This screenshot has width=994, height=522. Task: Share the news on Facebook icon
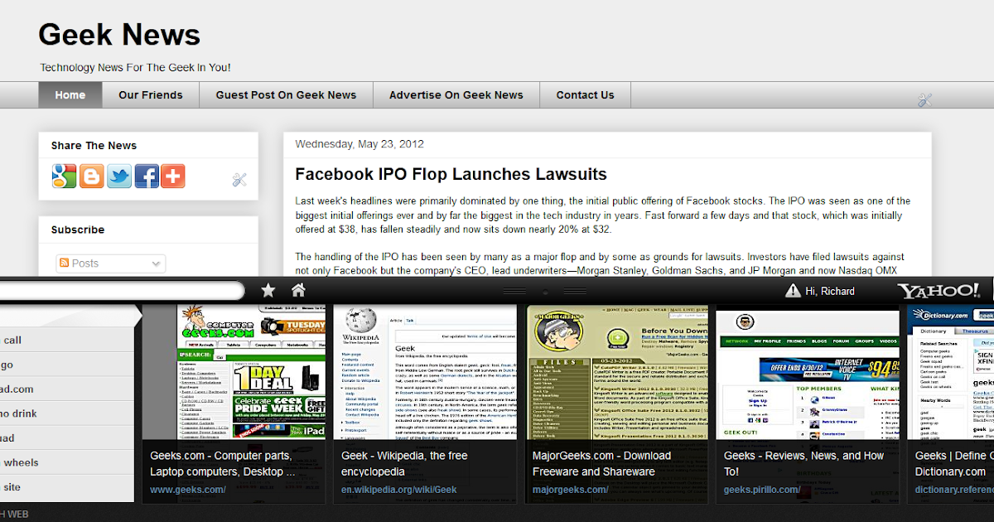tap(146, 176)
